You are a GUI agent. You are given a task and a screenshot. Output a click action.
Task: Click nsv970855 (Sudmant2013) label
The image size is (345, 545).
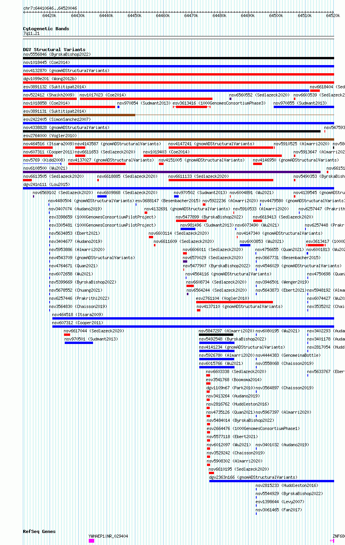pyautogui.click(x=300, y=103)
